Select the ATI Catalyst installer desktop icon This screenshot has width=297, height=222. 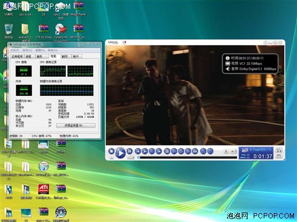(43, 192)
